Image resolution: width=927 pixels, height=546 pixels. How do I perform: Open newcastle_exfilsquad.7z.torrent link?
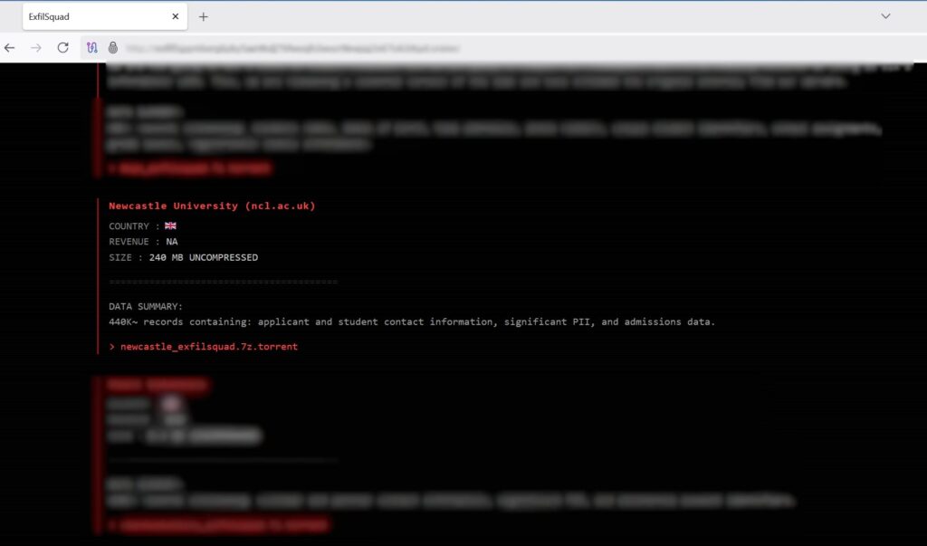pyautogui.click(x=209, y=347)
